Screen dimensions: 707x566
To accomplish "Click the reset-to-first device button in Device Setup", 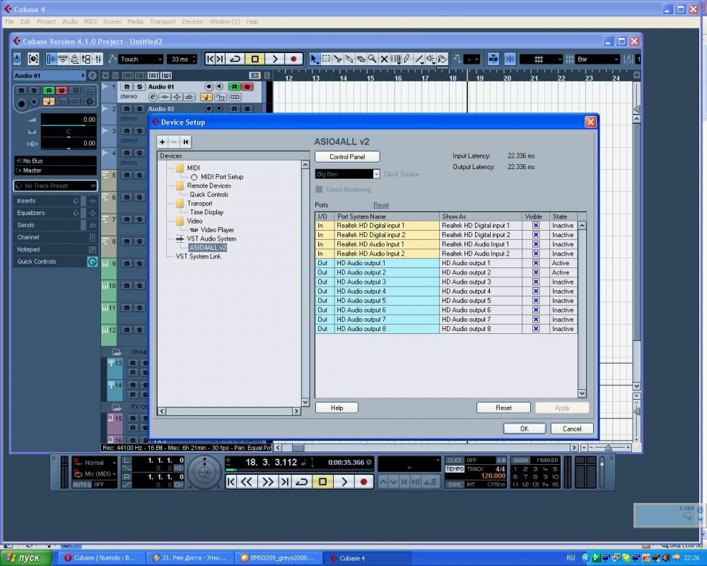I will (186, 141).
